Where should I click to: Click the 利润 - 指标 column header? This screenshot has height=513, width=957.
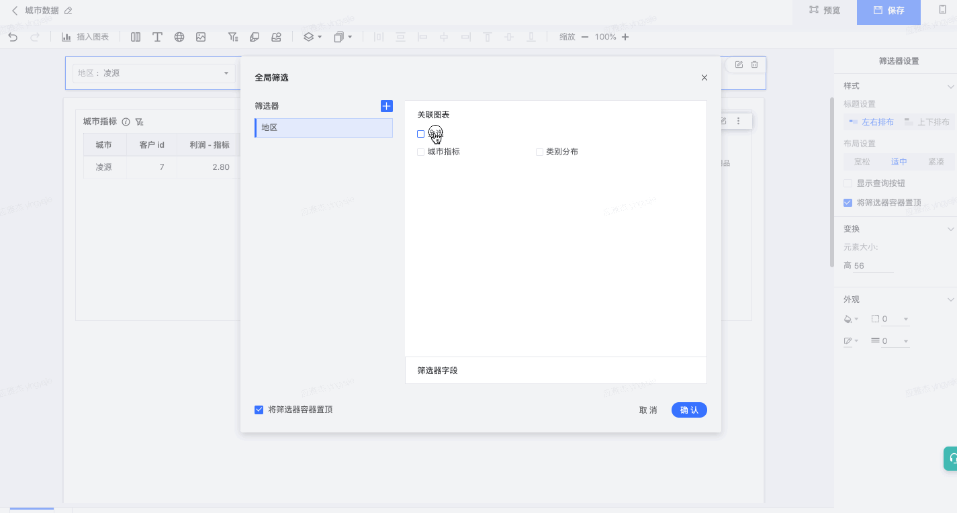[x=209, y=145]
